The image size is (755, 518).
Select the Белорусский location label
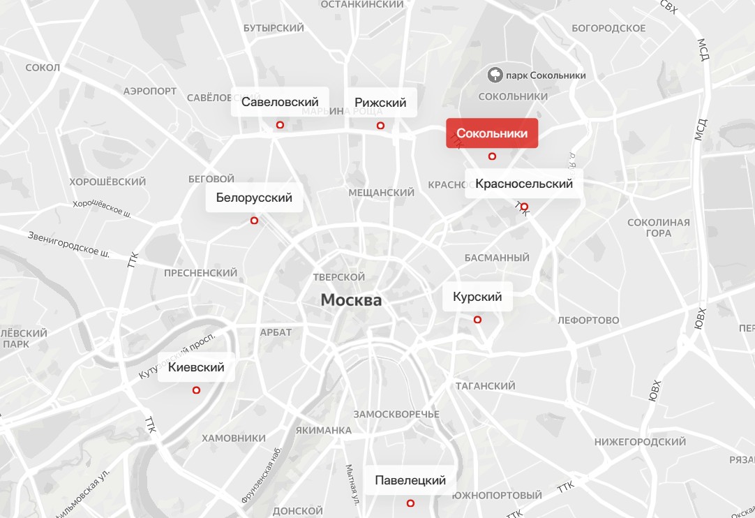tap(254, 197)
